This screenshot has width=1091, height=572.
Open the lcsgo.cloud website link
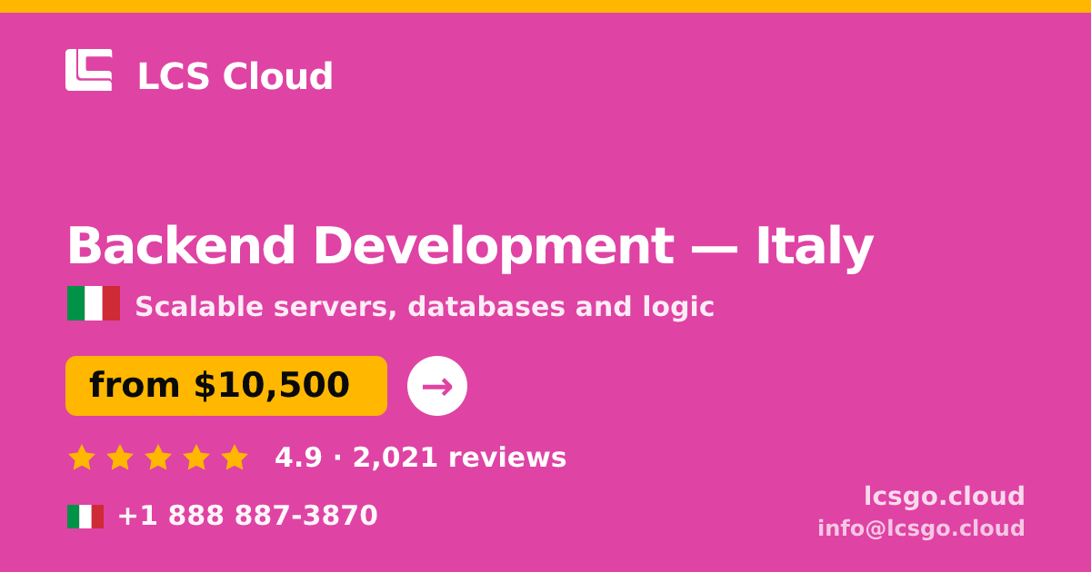(x=945, y=497)
